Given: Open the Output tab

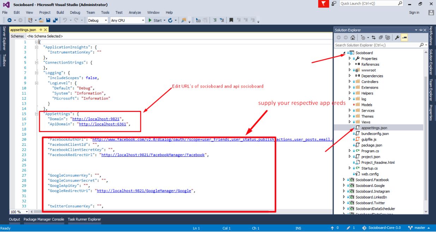Looking at the screenshot, I should coord(14,219).
